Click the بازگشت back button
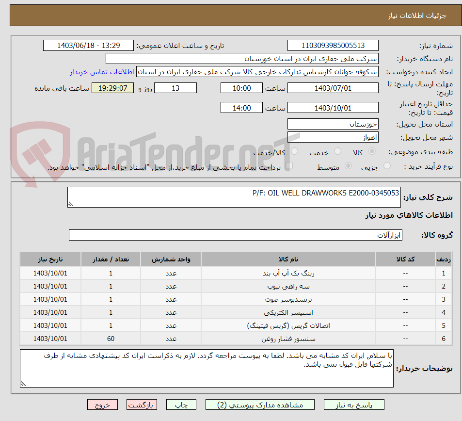 tap(142, 405)
